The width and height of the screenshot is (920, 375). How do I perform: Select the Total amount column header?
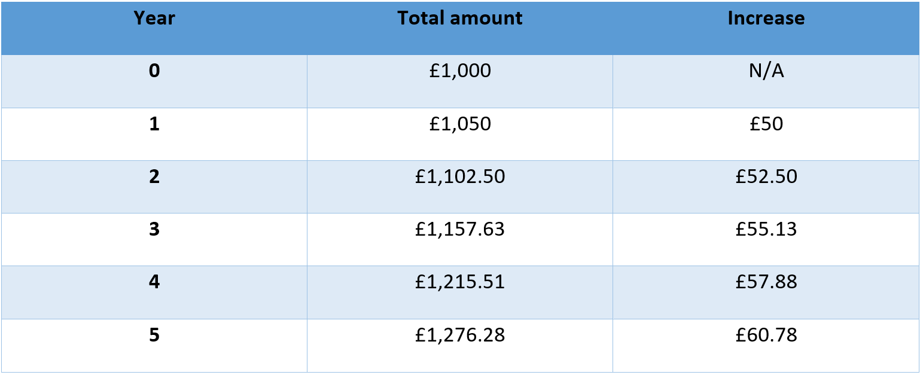(460, 28)
